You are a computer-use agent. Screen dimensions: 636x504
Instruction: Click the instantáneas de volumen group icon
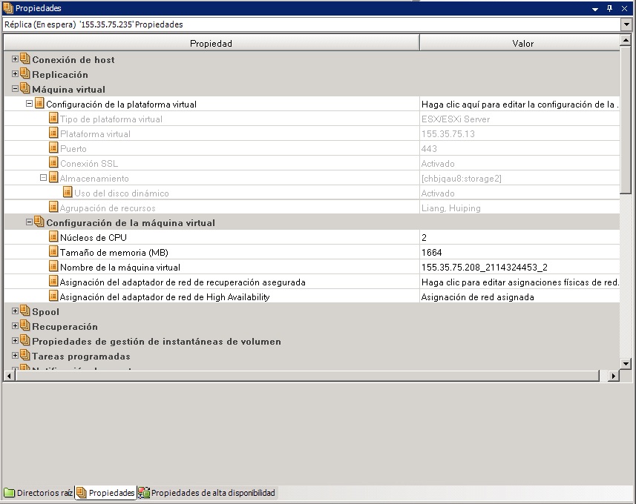25,340
